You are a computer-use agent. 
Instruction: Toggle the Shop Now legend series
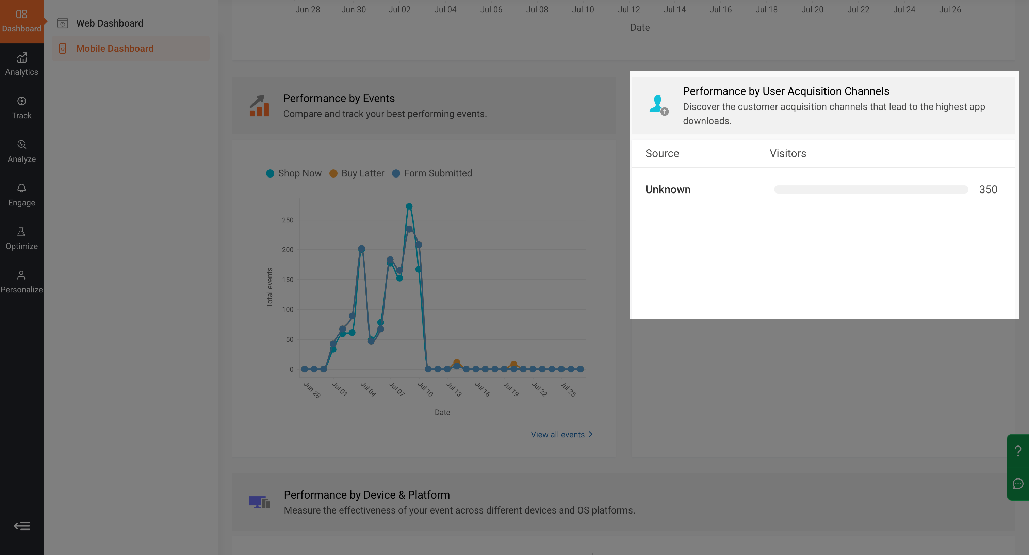[x=294, y=173]
